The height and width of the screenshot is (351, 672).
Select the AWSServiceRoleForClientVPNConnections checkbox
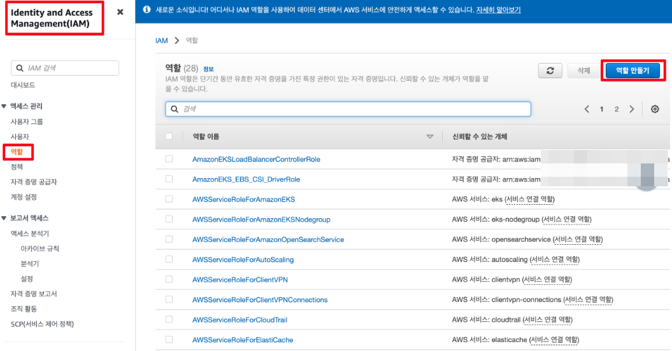[169, 299]
